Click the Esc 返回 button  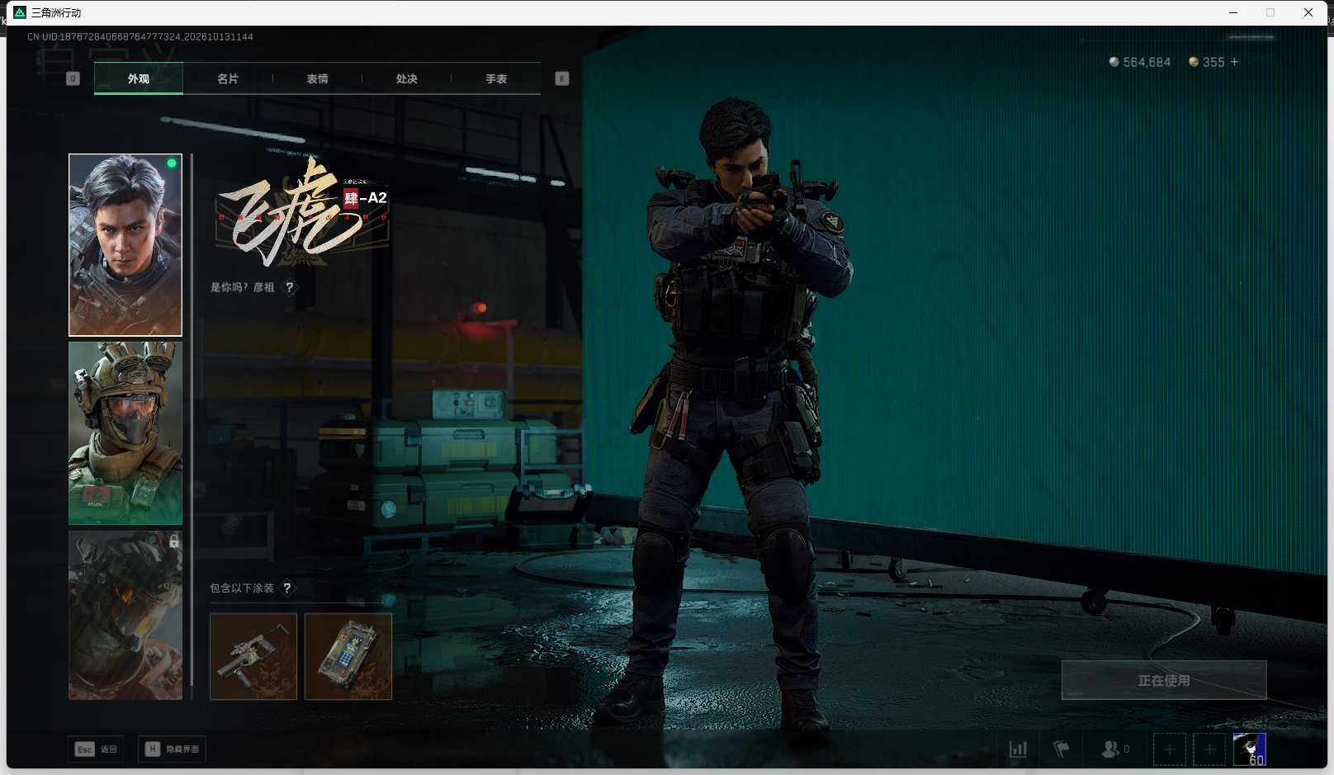click(97, 749)
